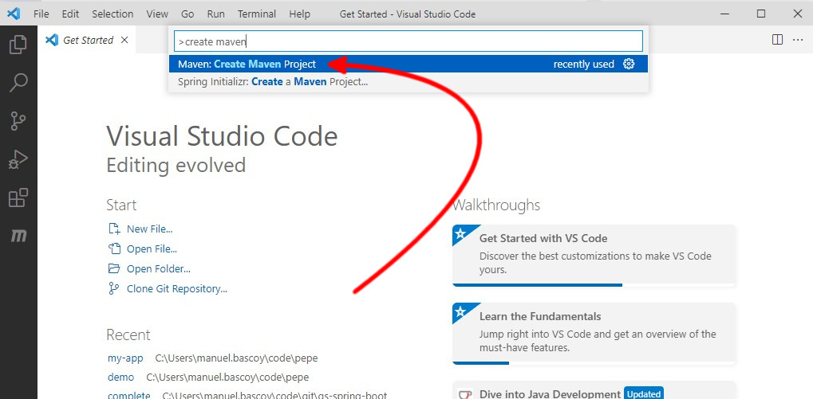Open the Maven sidebar icon

point(18,237)
